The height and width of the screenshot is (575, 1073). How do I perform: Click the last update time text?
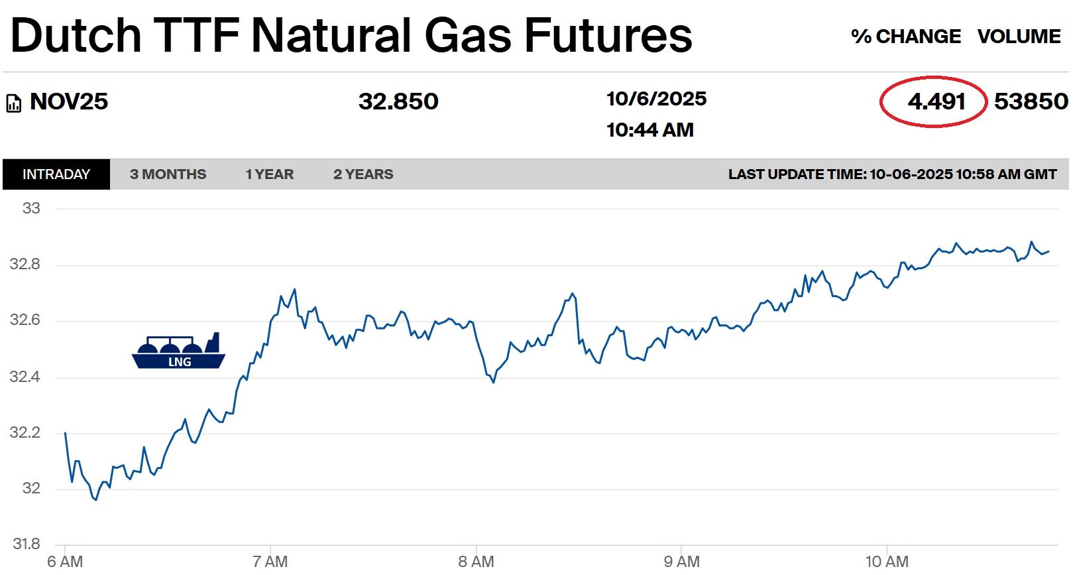[892, 174]
